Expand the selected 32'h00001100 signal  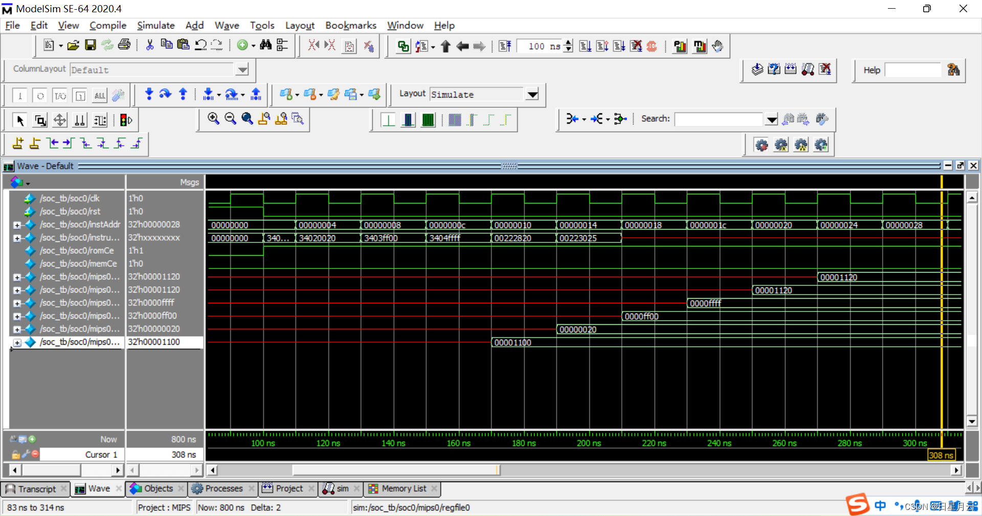click(17, 343)
